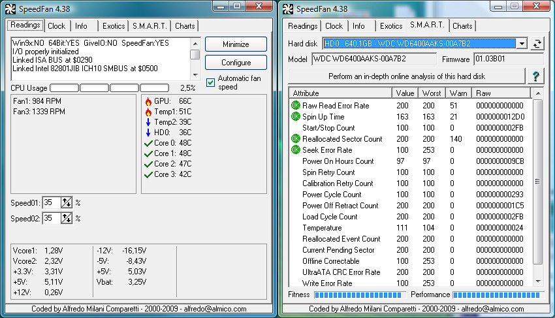Open the Hard disk dropdown list
The image size is (555, 318).
[x=522, y=44]
